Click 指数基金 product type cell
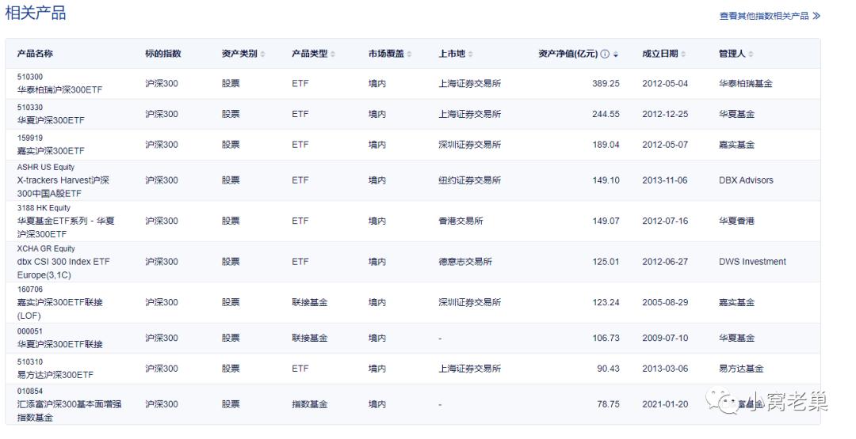 tap(310, 405)
